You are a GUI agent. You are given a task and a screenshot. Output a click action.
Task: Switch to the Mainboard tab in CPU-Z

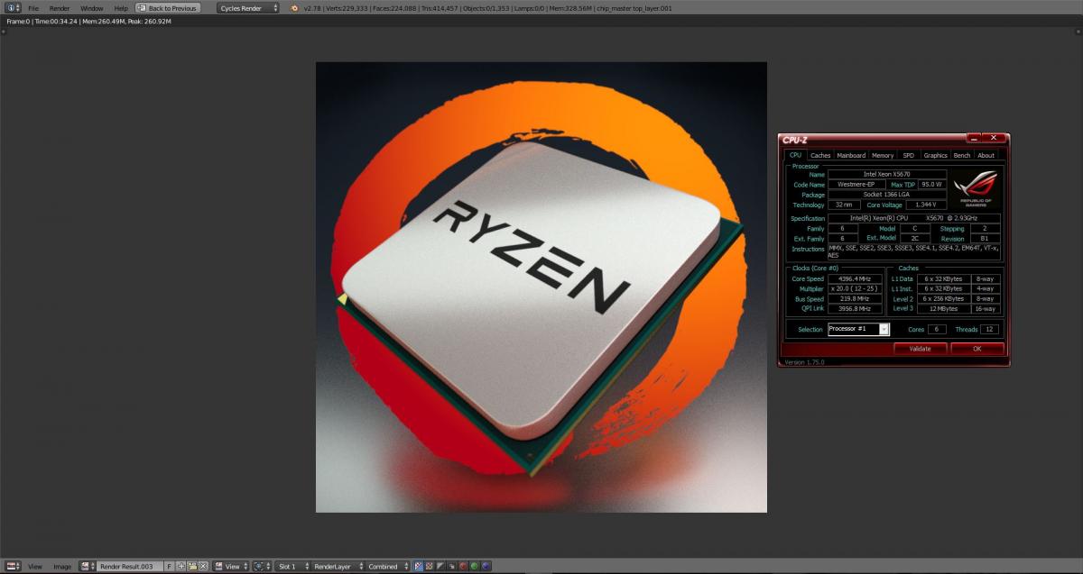click(851, 155)
